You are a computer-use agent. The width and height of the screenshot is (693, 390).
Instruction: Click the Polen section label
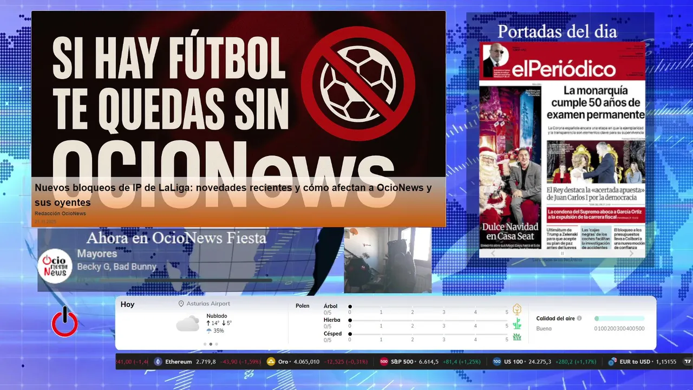[303, 306]
